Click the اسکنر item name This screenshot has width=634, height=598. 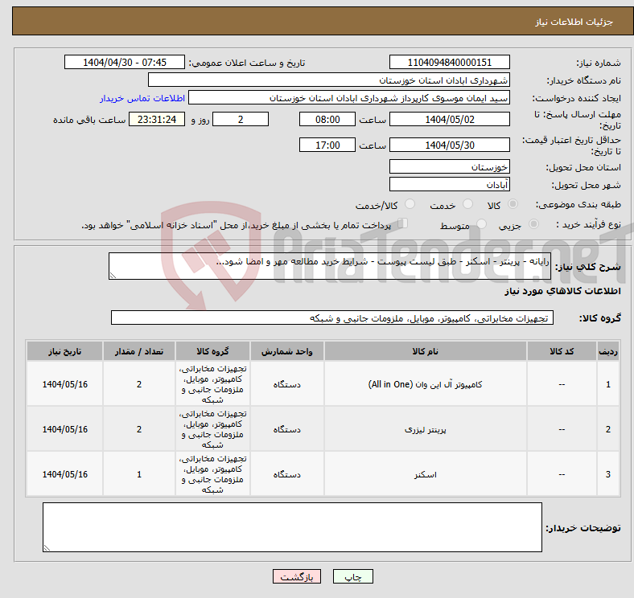(x=426, y=474)
